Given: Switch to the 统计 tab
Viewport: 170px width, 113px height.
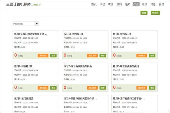Looking at the screenshot, I should pyautogui.click(x=110, y=4).
